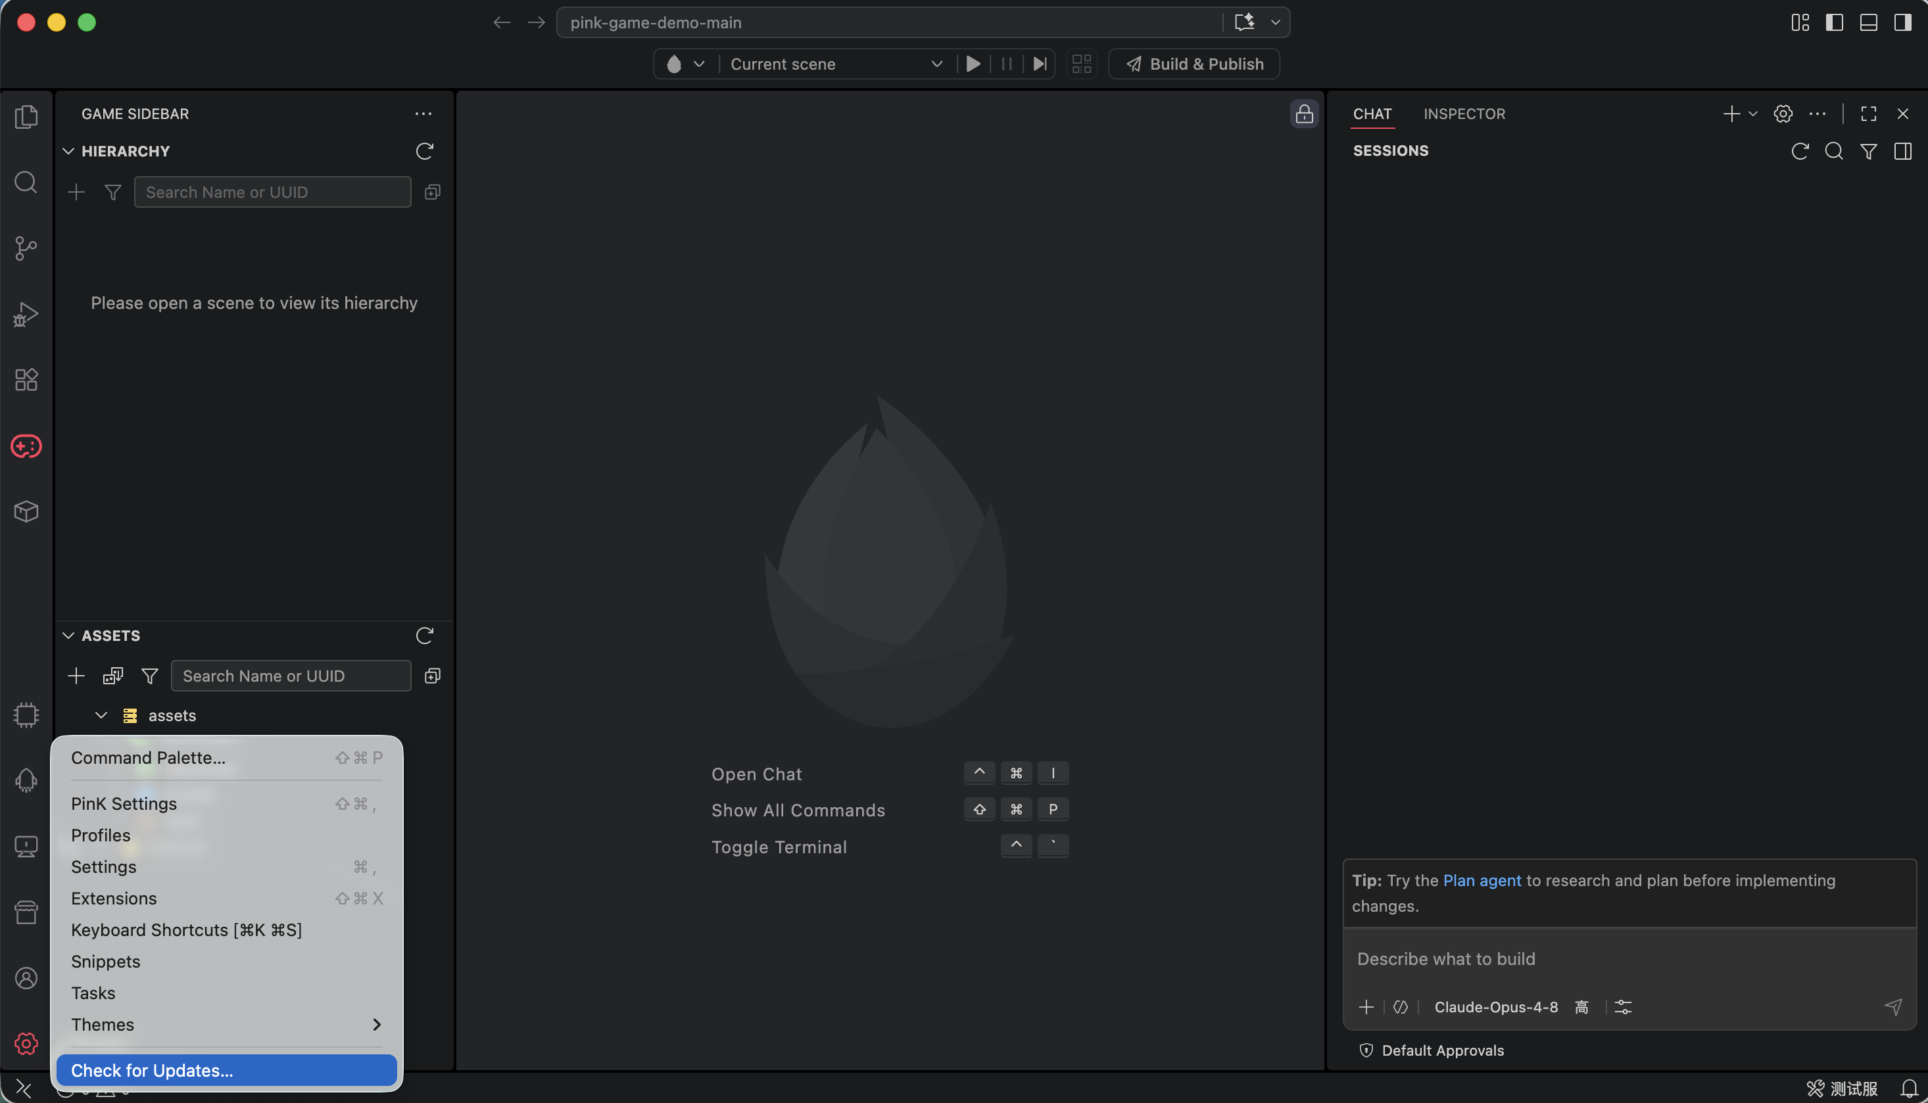
Task: Toggle primary side bar visibility
Action: (1834, 22)
